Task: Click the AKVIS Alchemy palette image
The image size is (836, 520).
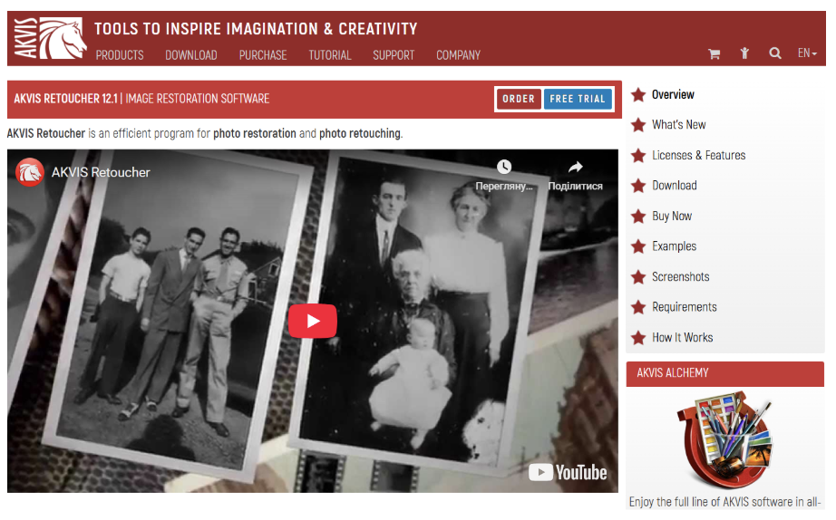Action: 724,439
